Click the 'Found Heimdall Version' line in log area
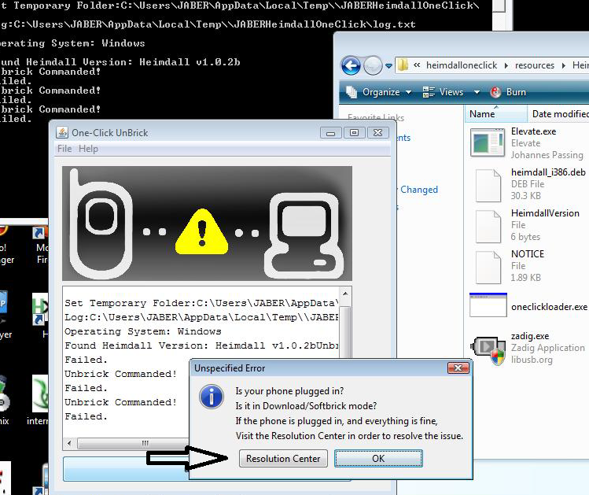 tap(201, 345)
